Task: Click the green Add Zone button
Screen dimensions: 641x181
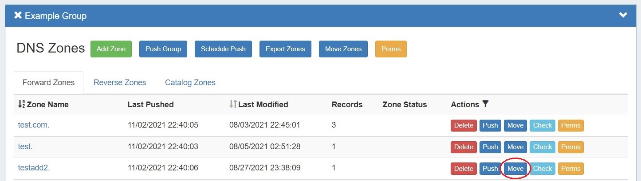Action: 111,49
